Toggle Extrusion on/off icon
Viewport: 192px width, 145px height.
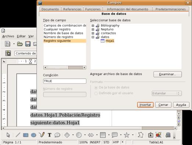click(168, 135)
